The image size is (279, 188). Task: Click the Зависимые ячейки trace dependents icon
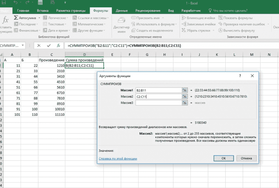(184, 24)
